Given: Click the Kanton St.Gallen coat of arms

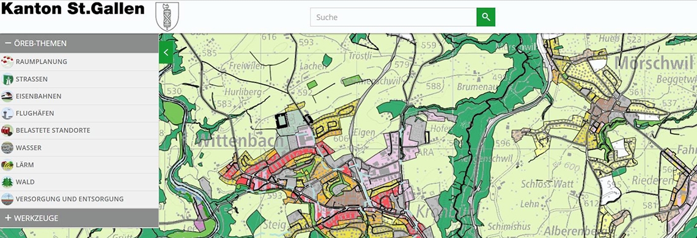Looking at the screenshot, I should coord(167,16).
